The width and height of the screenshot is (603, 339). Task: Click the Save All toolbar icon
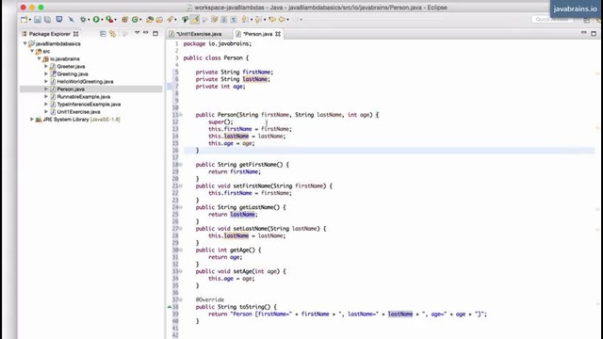[x=47, y=19]
